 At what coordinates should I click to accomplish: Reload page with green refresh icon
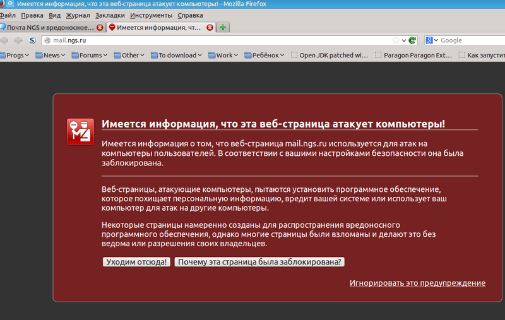(412, 40)
